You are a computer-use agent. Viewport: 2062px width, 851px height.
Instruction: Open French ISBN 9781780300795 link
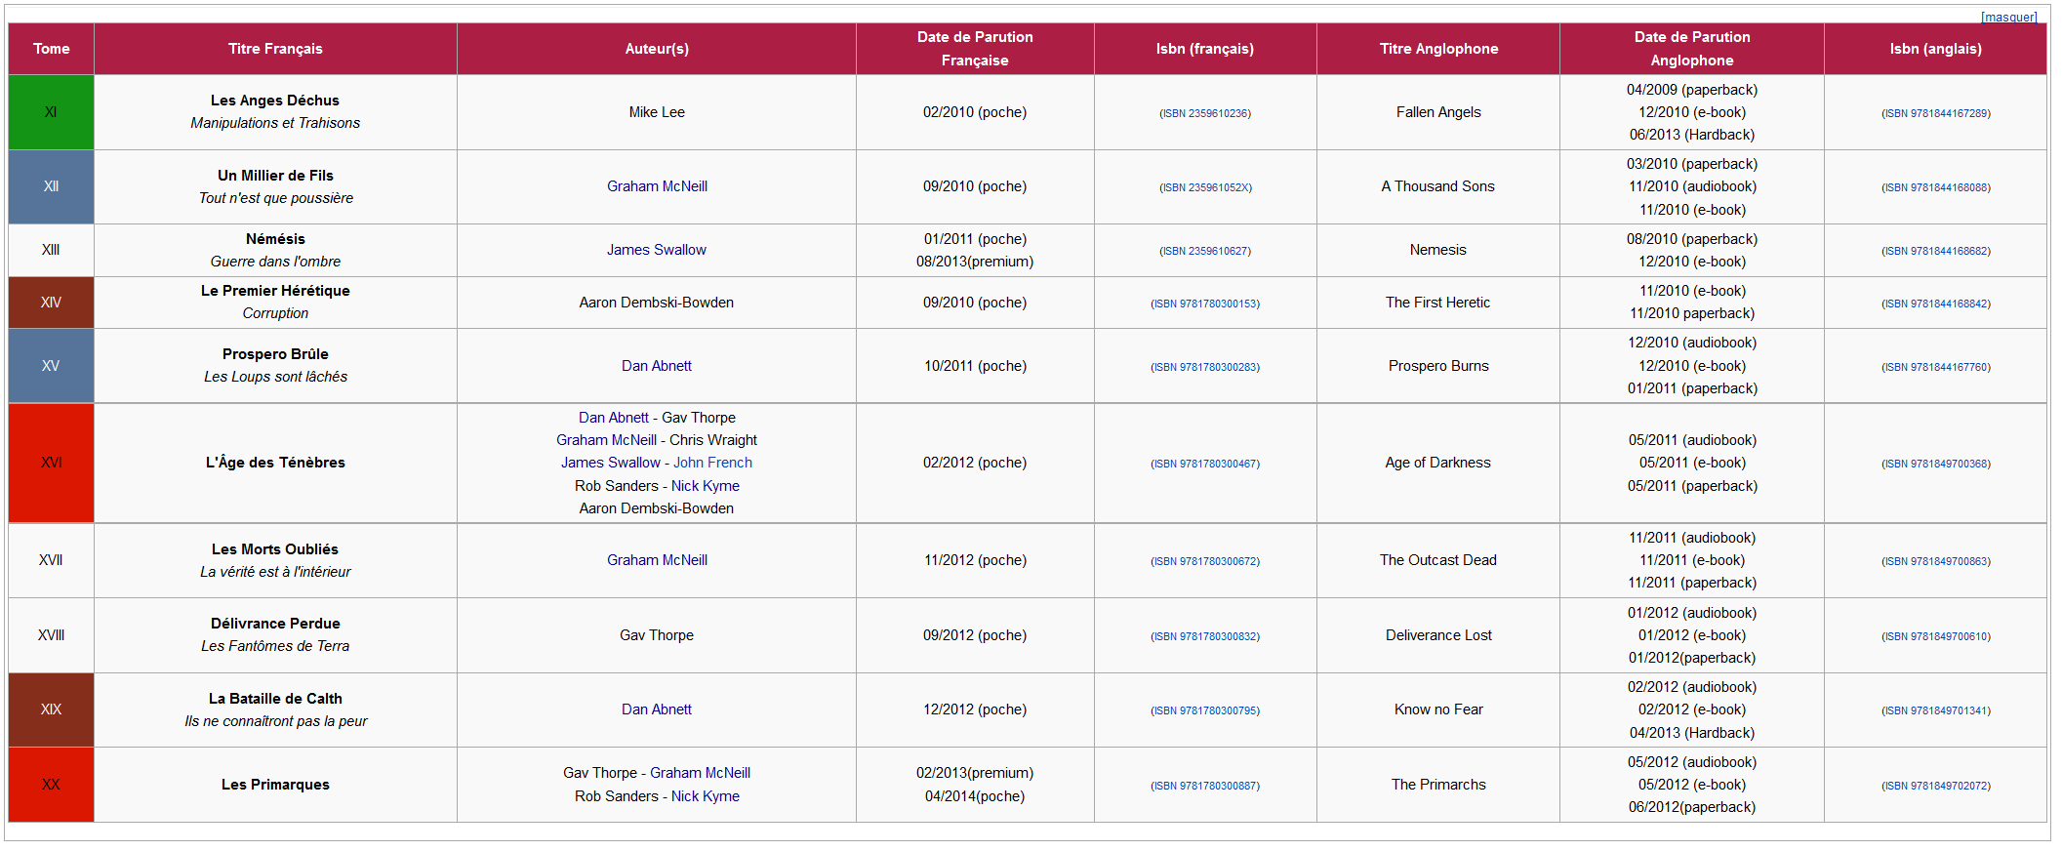1205,710
